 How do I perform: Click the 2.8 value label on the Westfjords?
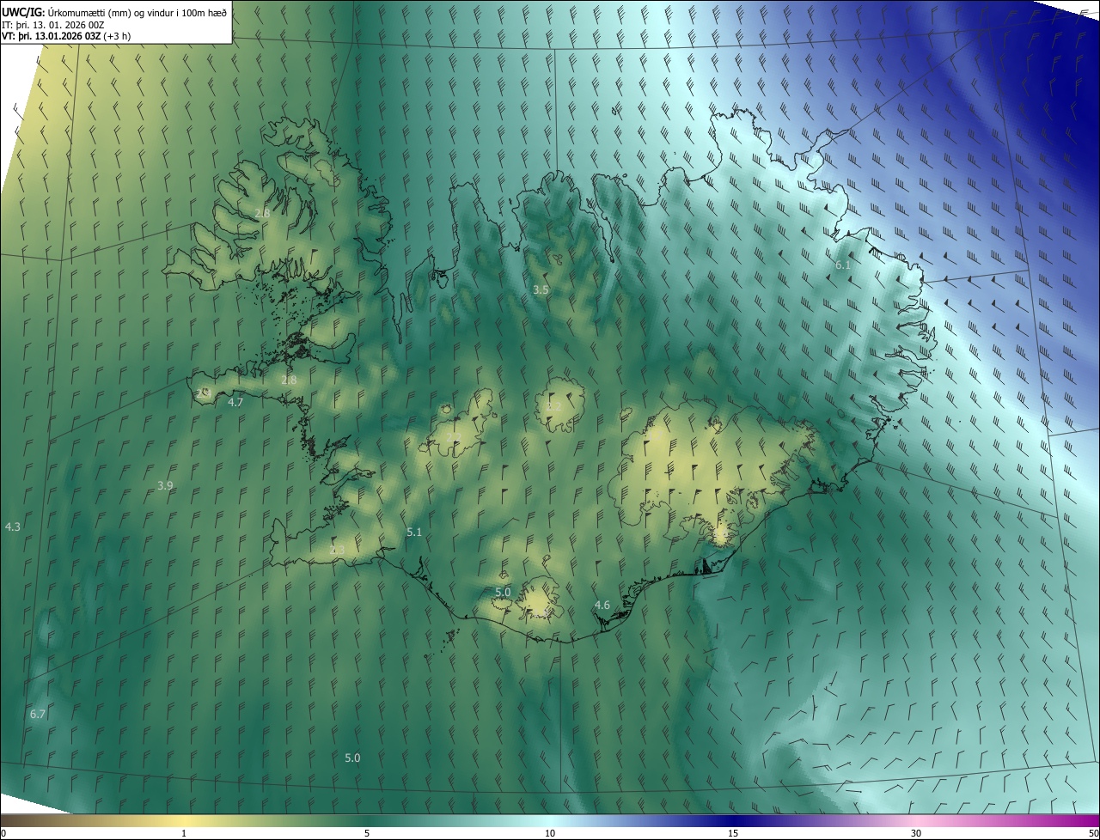(262, 213)
